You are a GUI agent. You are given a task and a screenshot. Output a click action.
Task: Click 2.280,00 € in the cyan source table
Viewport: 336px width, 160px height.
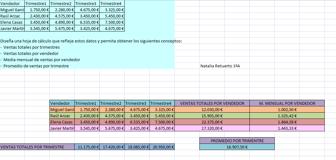[62, 10]
